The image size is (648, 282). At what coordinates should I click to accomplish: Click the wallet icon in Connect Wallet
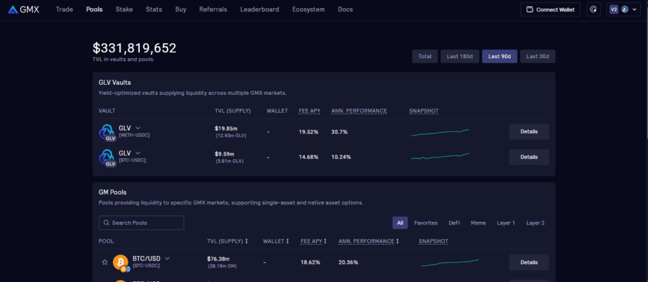pos(530,9)
